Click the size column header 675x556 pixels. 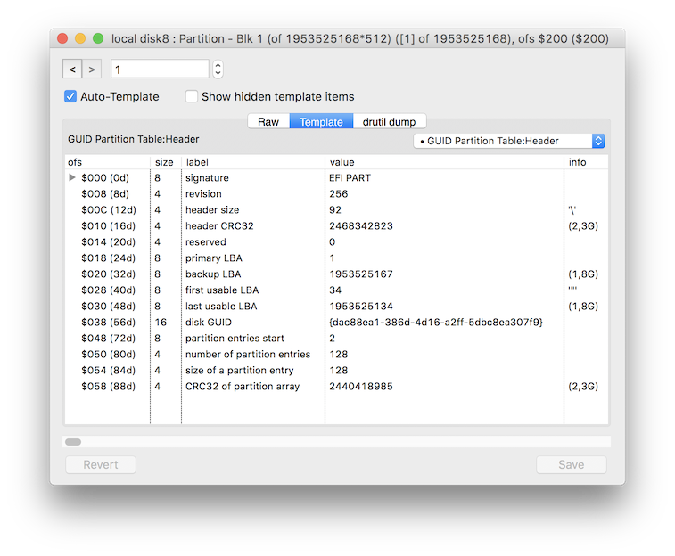(x=164, y=162)
